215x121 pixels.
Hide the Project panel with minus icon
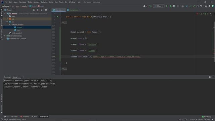click(x=49, y=10)
